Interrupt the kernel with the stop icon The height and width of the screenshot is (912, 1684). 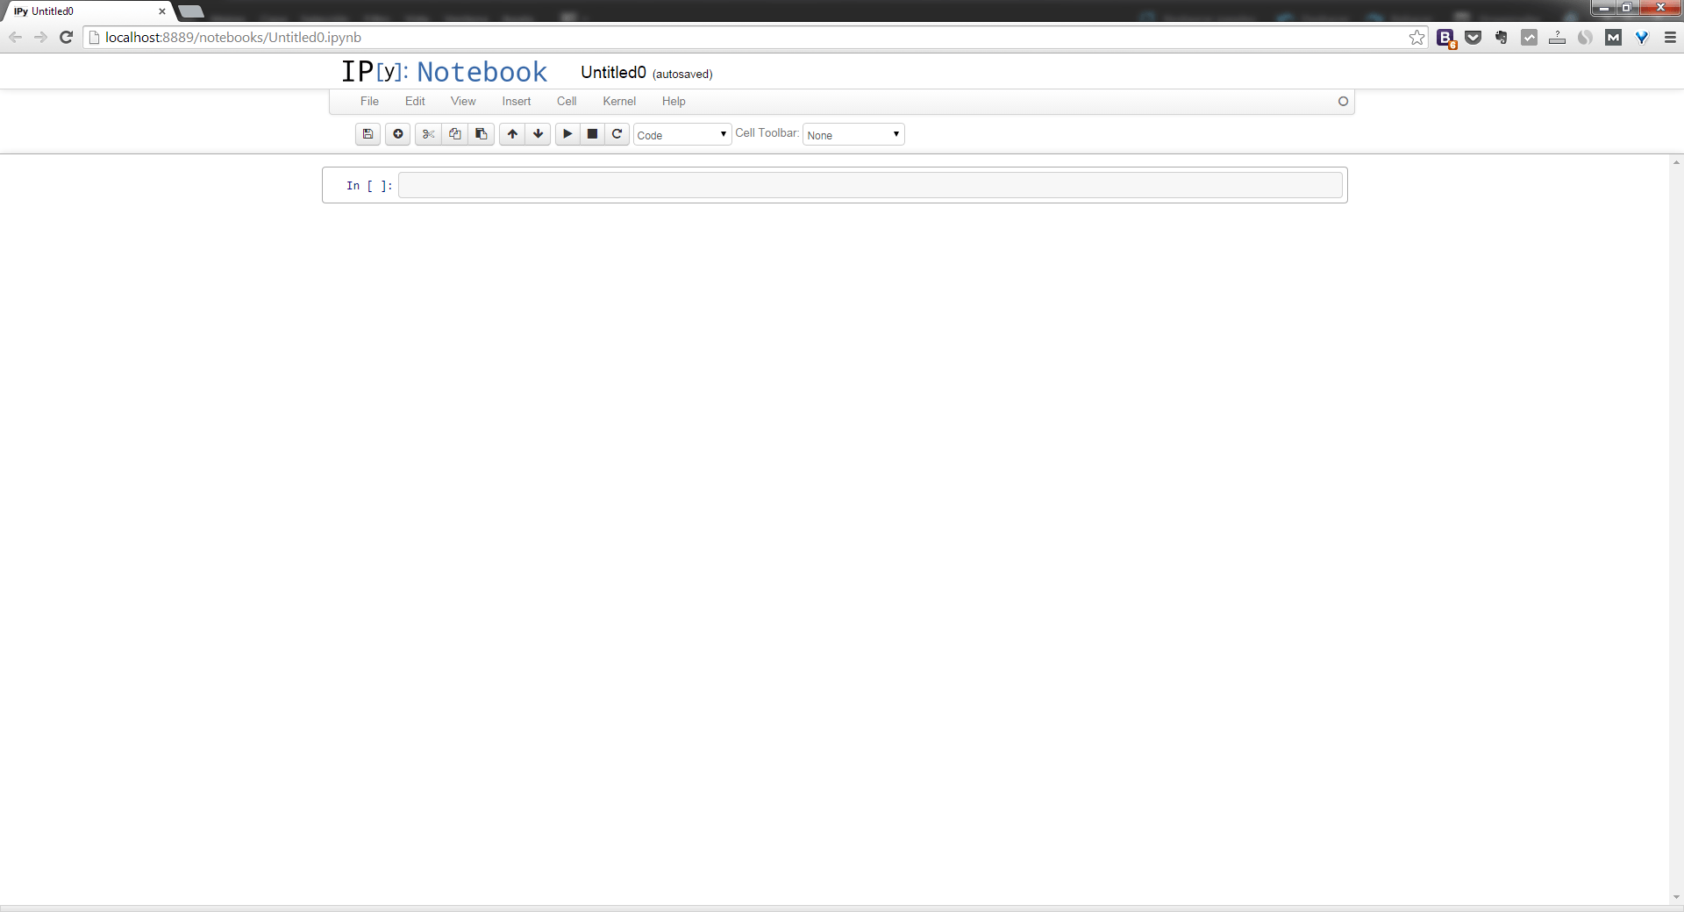click(x=592, y=134)
